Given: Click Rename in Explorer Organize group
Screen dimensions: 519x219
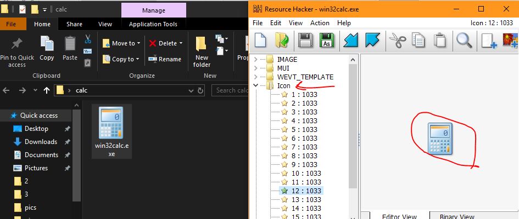Looking at the screenshot, I should click(165, 59).
